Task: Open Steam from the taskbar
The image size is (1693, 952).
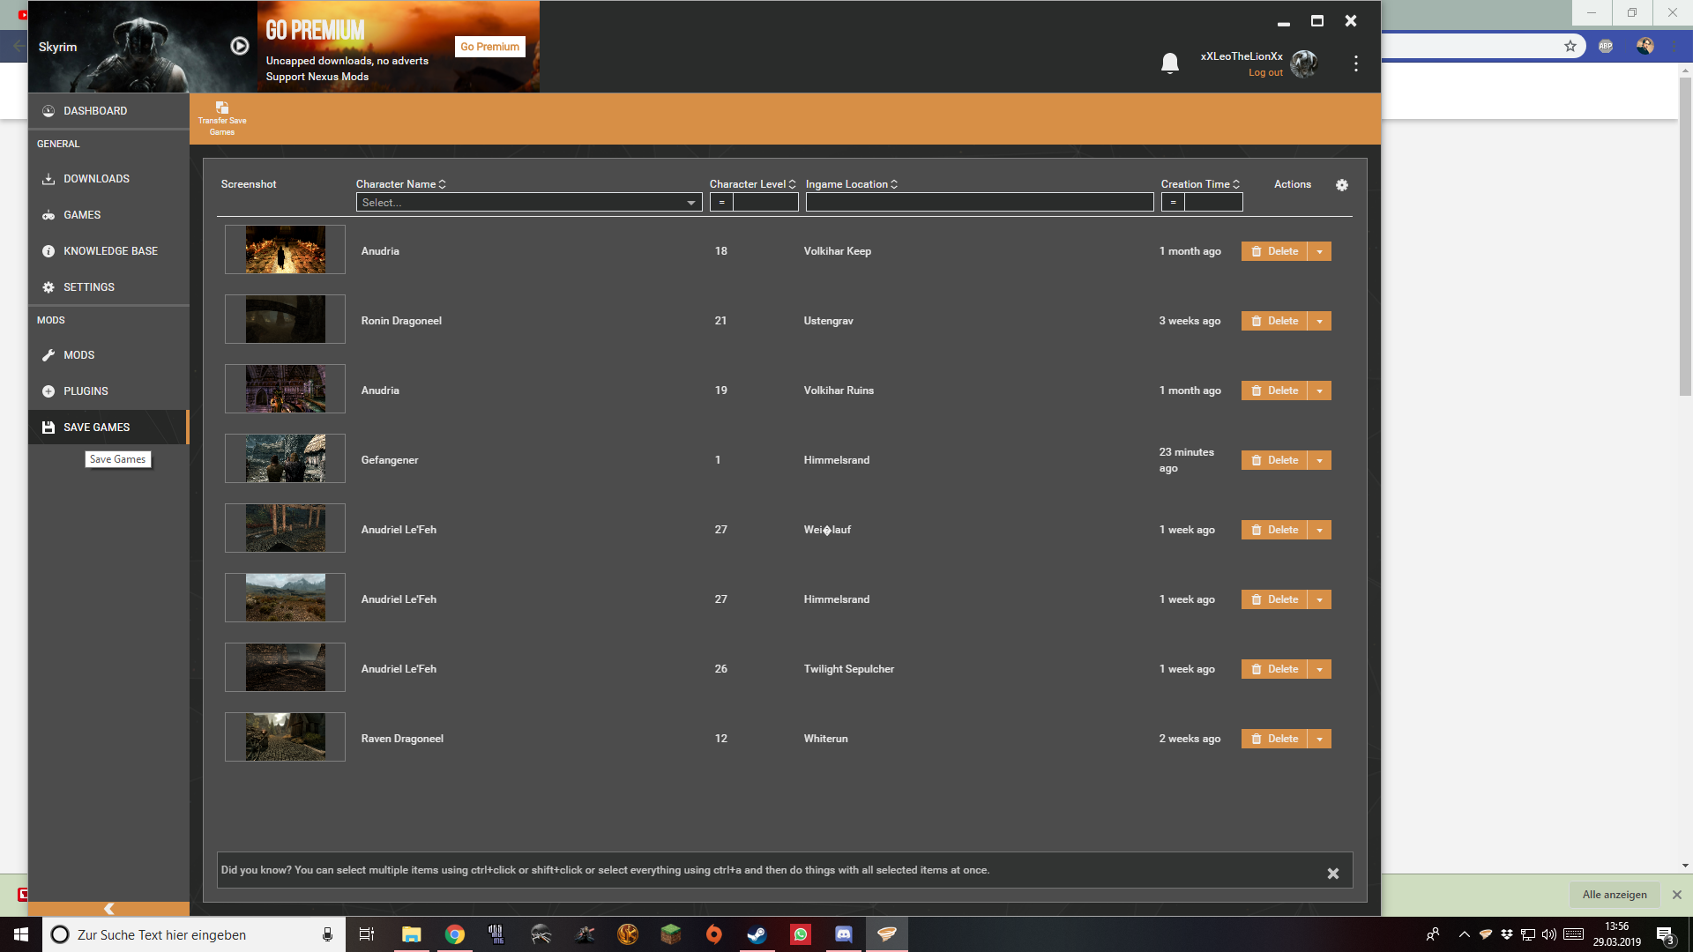Action: click(757, 934)
